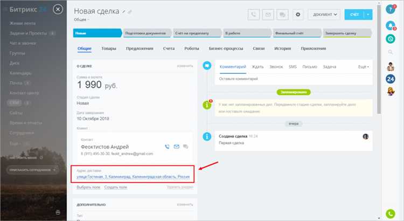Open the Битрикс24 round 24 icon

click(x=391, y=79)
